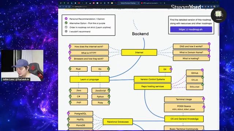The image size is (234, 131).
Task: Click the green check badge on GitLab node
Action: coord(203,77)
